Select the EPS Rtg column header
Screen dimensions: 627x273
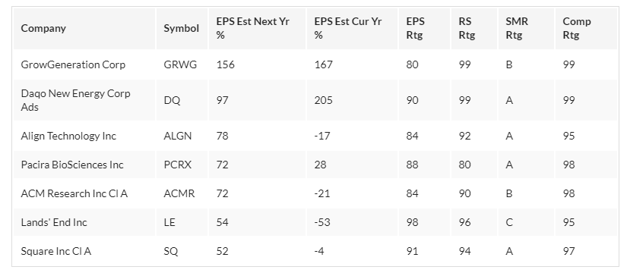416,28
